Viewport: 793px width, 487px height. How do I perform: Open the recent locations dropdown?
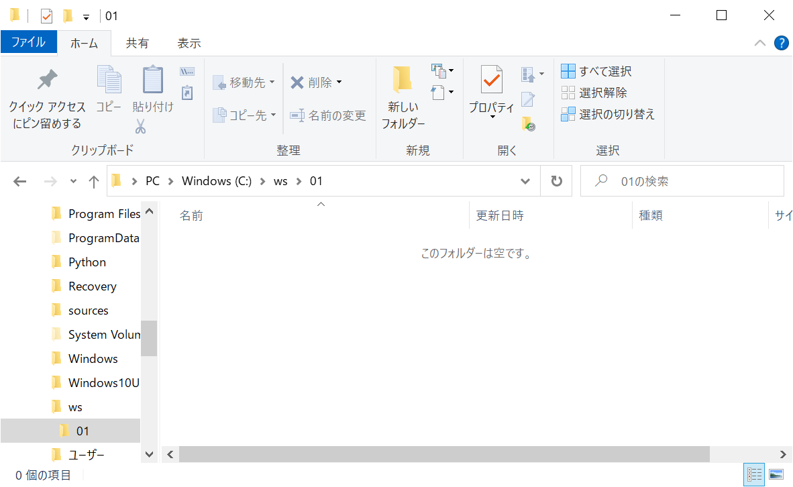click(73, 181)
